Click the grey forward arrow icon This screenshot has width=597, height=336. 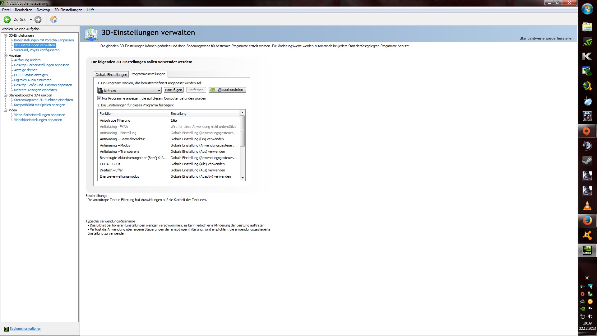click(x=38, y=20)
